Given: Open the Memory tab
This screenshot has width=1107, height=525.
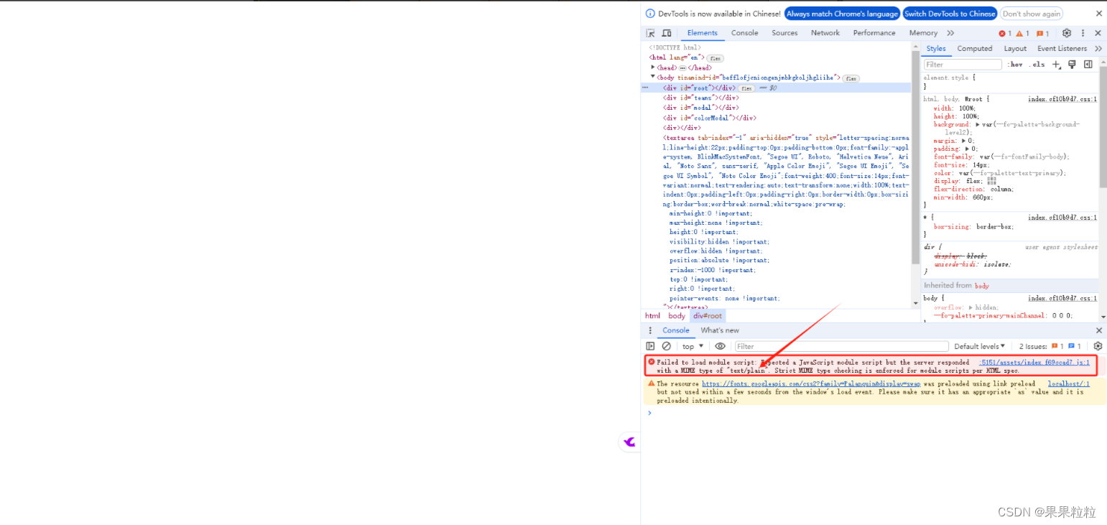Looking at the screenshot, I should (923, 33).
